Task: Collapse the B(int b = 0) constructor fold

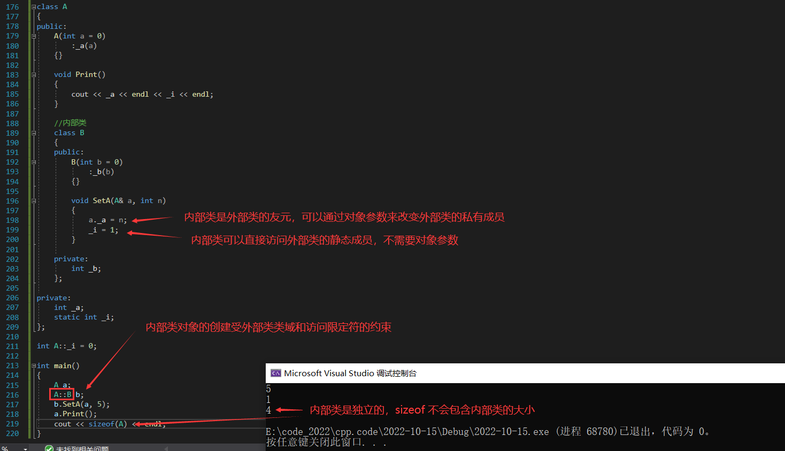Action: tap(34, 162)
